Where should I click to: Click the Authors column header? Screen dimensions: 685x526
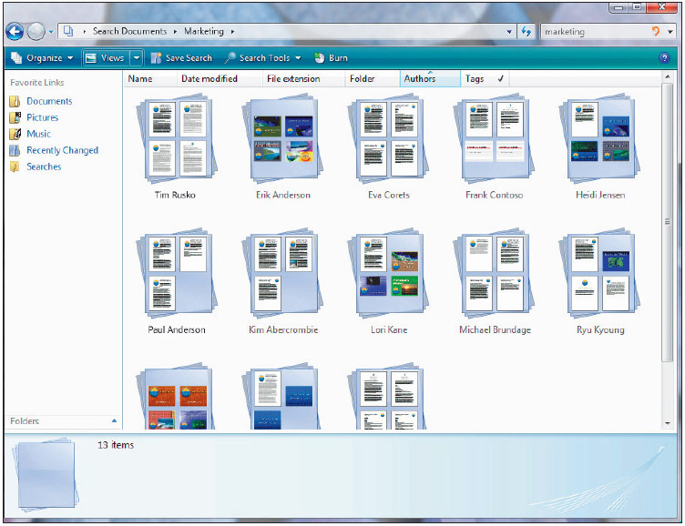click(420, 79)
